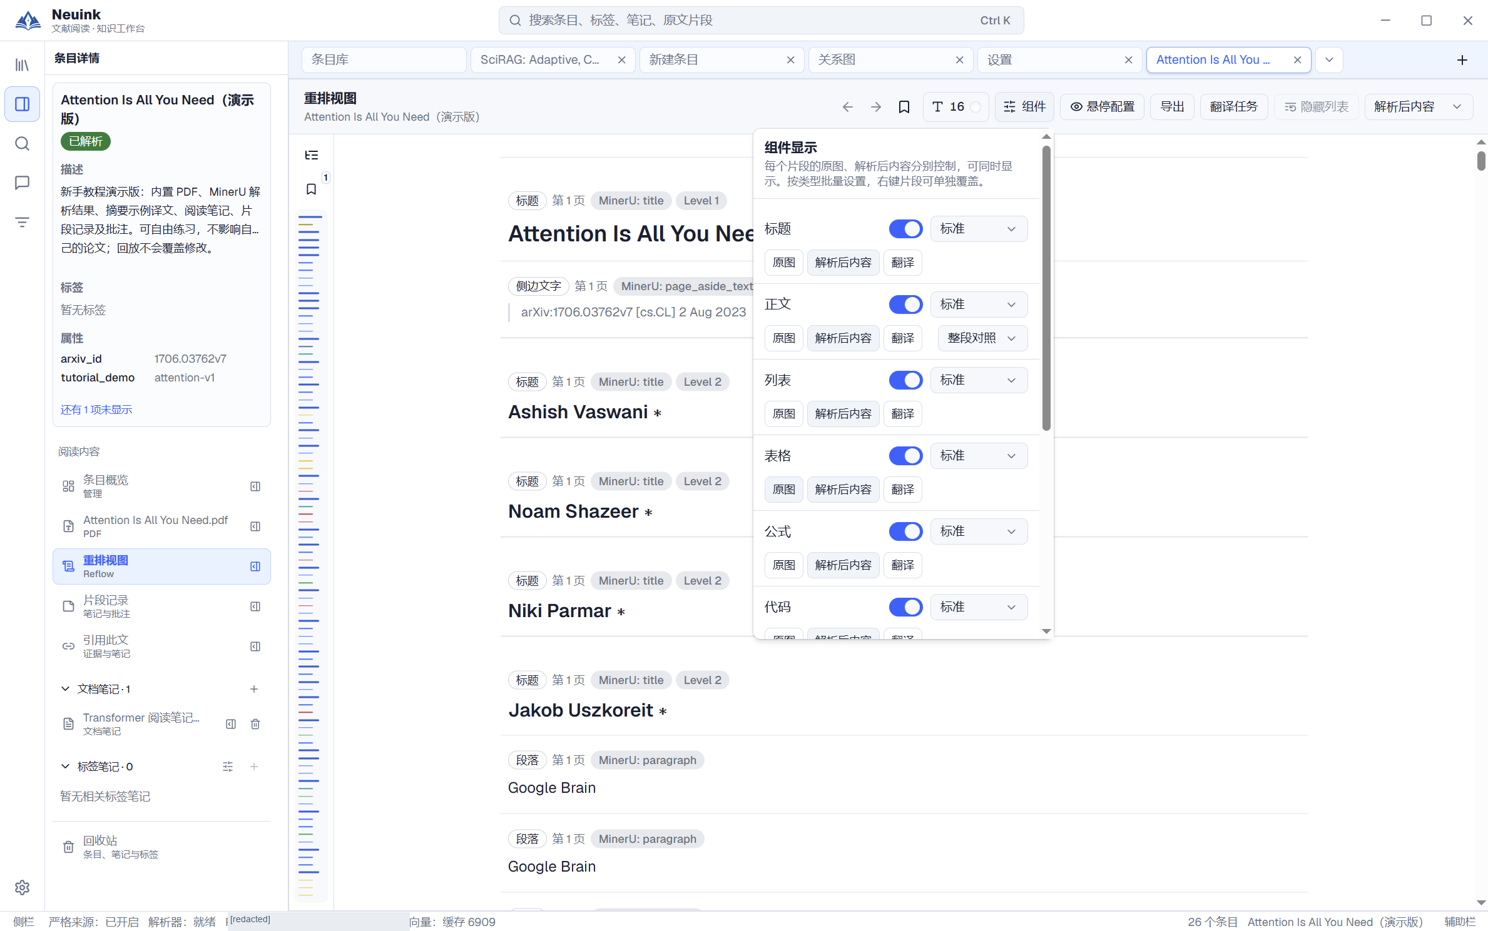Open the library icon in left rail
1488x931 pixels.
coord(22,64)
